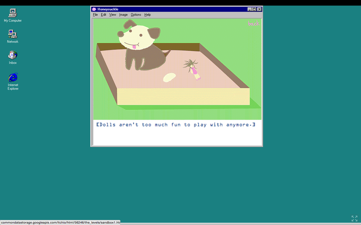This screenshot has height=225, width=361.
Task: Open the Help menu
Action: click(148, 15)
